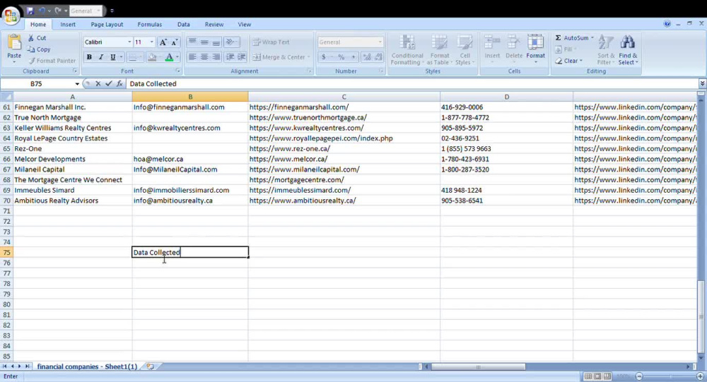Screen dimensions: 707x382
Task: Bottom align the cell content
Action: coord(216,42)
